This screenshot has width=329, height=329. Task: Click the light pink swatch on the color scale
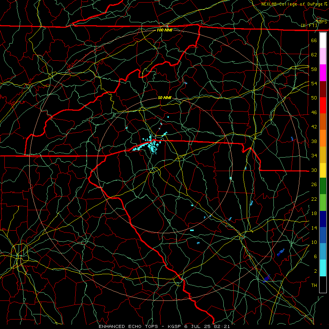coord(323,56)
